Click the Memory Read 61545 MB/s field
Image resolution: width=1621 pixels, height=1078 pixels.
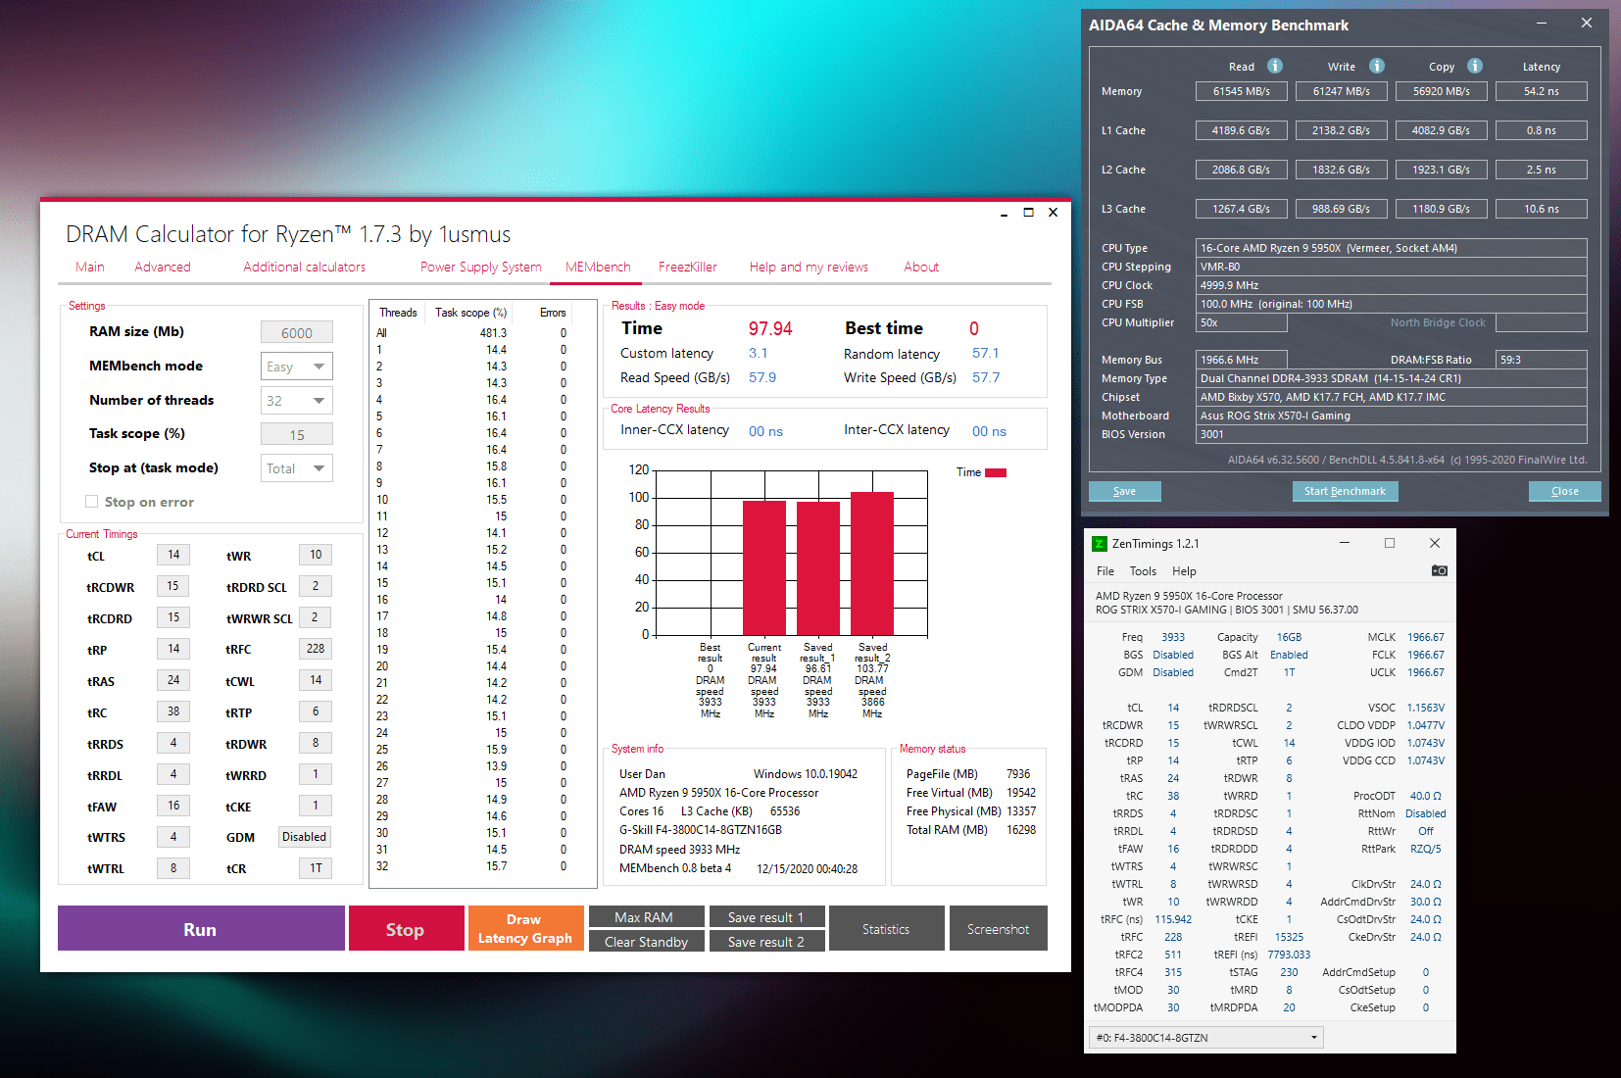(1242, 91)
